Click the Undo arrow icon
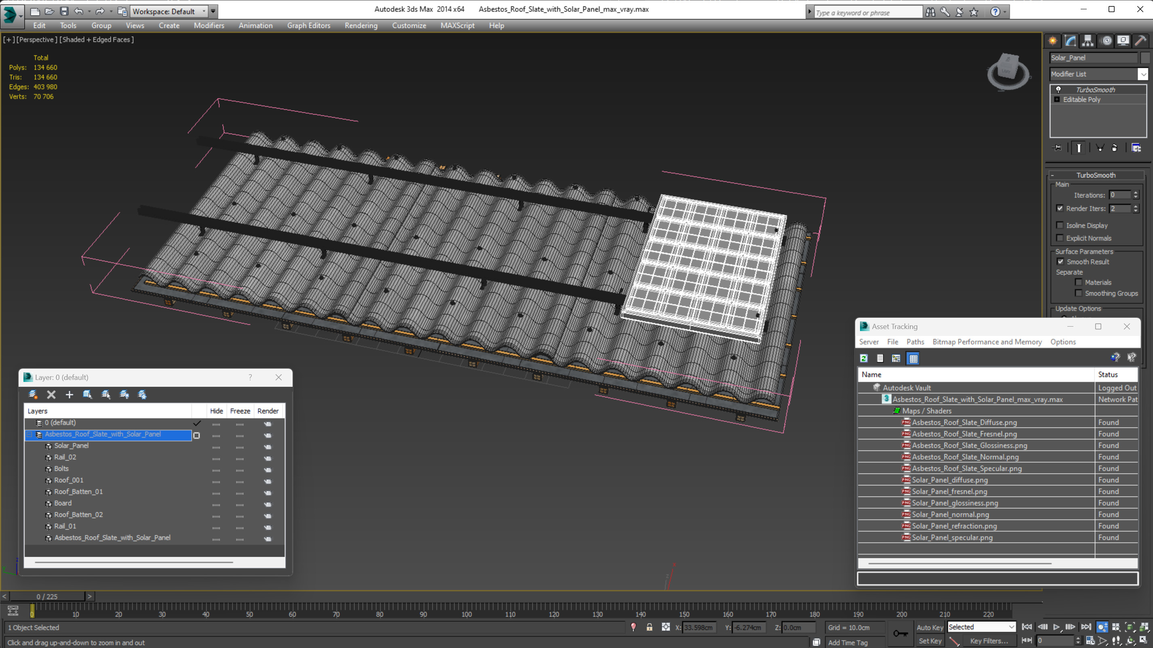 click(78, 11)
